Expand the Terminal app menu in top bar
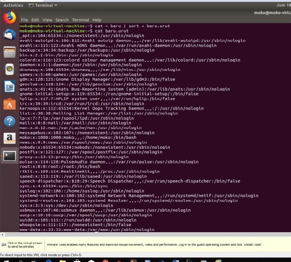The width and height of the screenshot is (291, 262). tap(43, 6)
